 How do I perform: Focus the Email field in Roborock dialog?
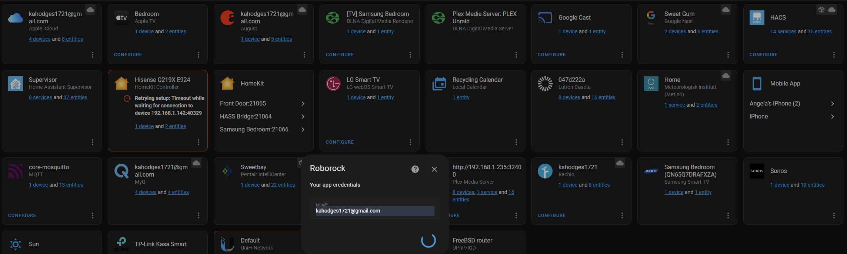375,208
